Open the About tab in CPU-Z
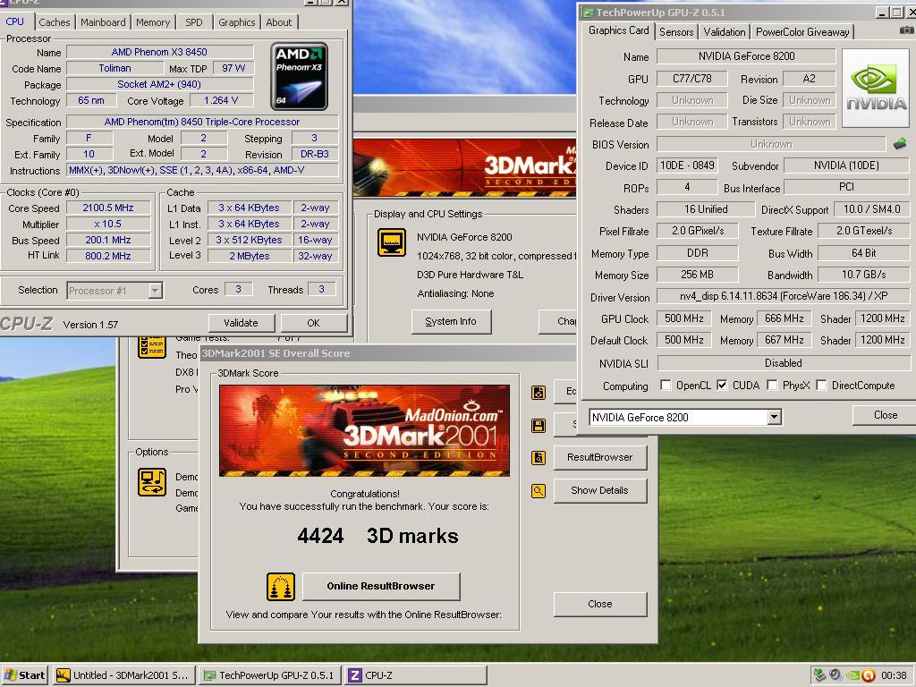The height and width of the screenshot is (687, 916). click(279, 22)
